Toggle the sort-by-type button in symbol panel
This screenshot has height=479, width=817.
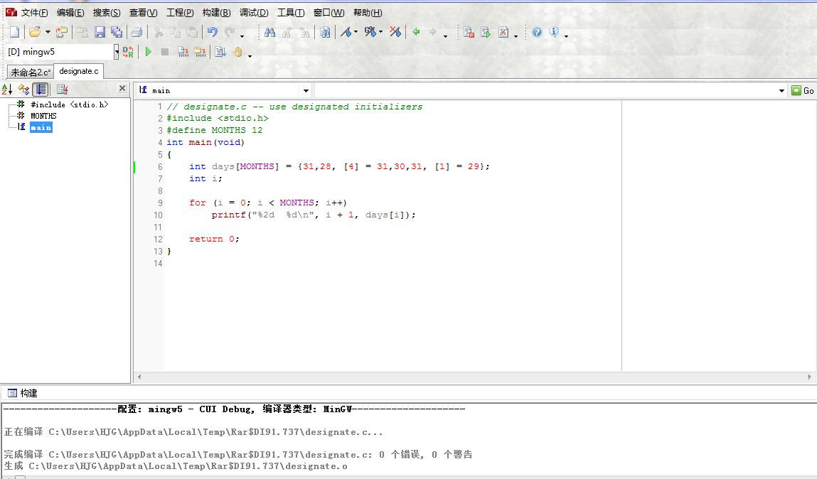(24, 89)
